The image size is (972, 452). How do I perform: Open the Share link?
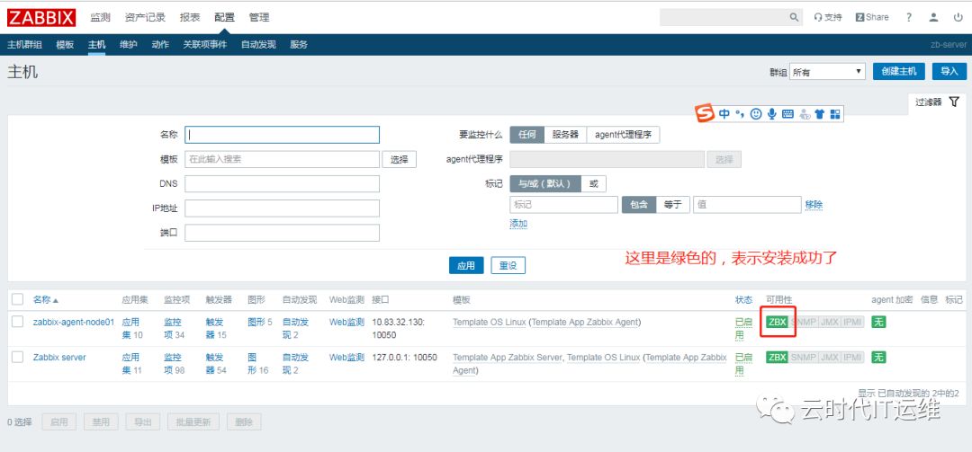coord(872,17)
